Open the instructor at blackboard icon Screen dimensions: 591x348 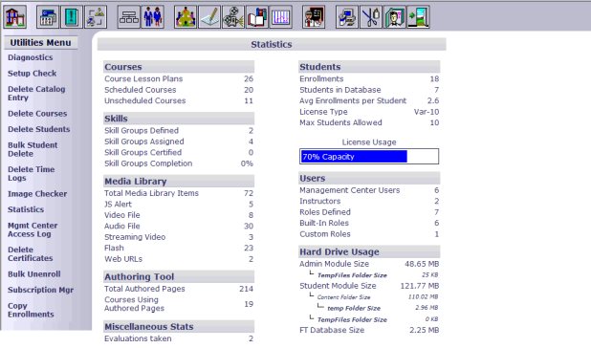[314, 17]
